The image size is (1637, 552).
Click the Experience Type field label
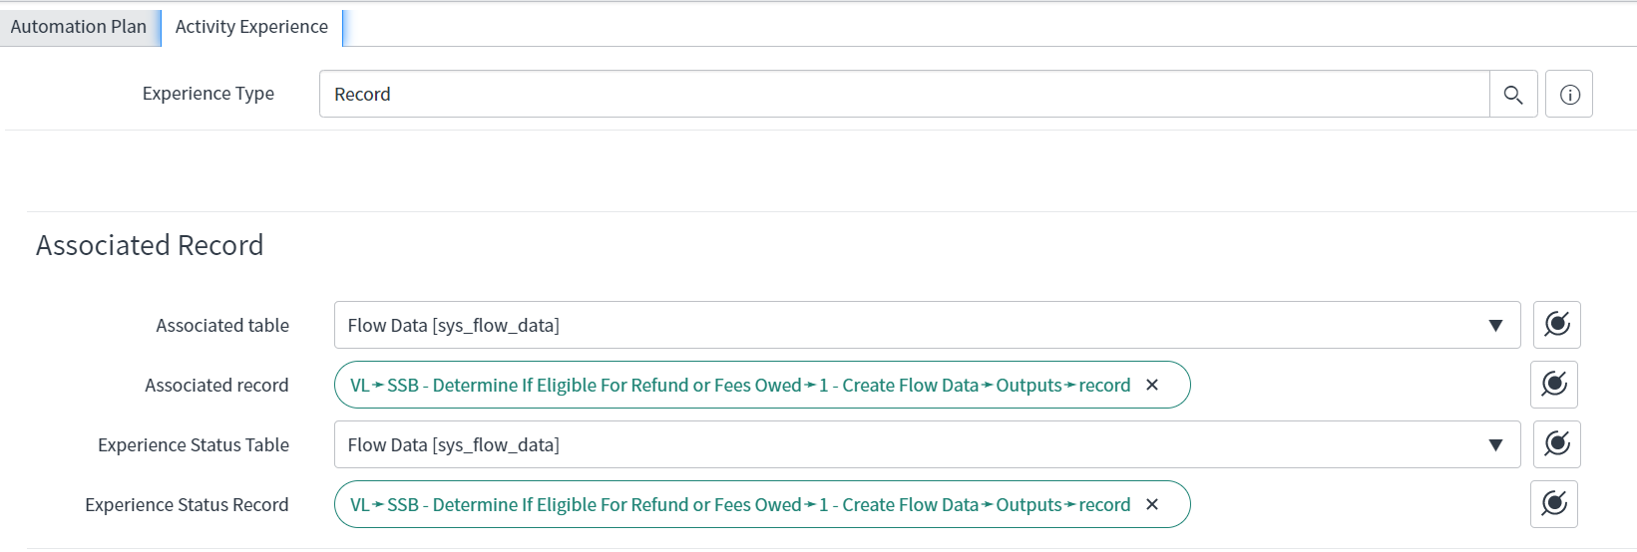pos(208,94)
